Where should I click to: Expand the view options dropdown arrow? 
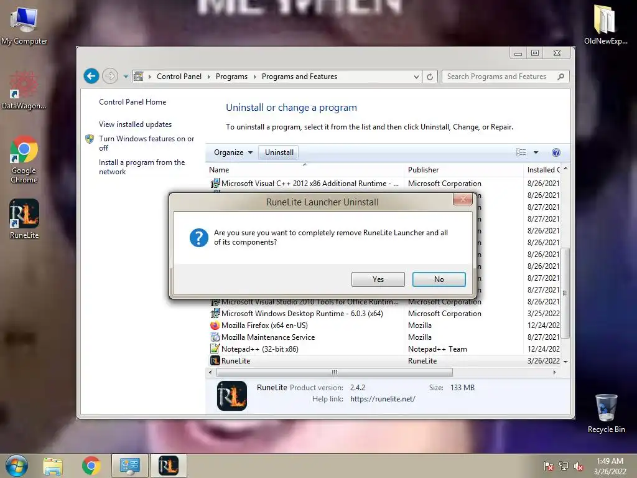tap(536, 152)
